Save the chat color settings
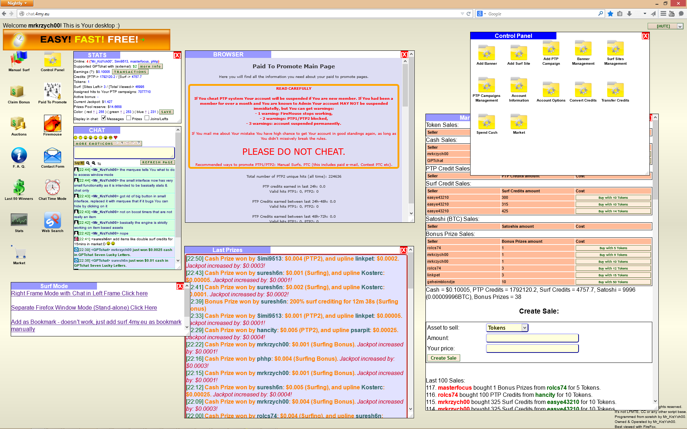 click(x=166, y=112)
